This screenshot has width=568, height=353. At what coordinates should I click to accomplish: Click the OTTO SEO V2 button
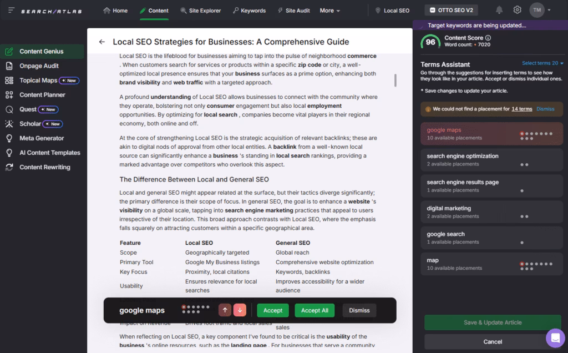click(x=451, y=10)
